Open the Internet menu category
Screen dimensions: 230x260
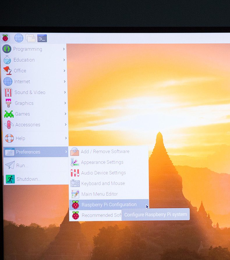[x=35, y=81]
